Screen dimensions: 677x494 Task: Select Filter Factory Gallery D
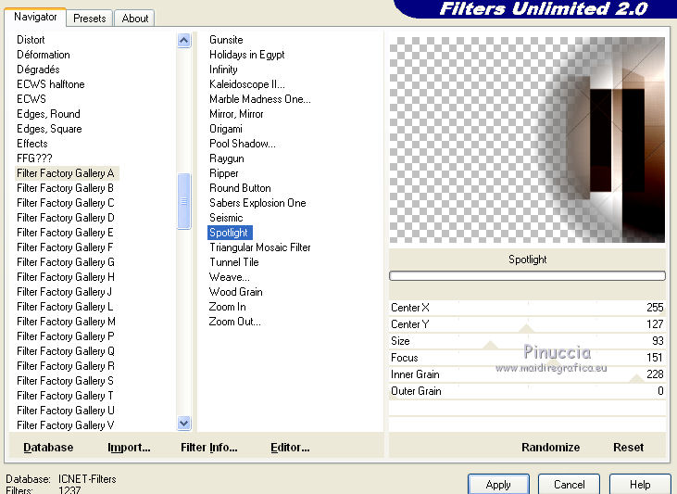click(x=65, y=218)
